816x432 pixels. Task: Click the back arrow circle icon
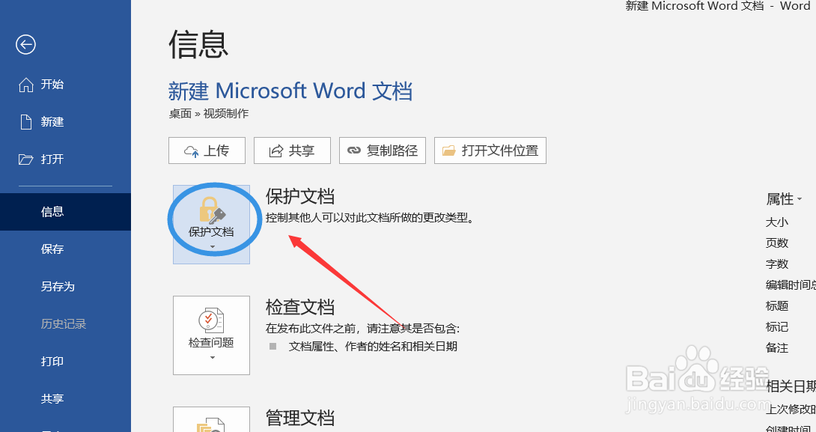click(x=25, y=44)
